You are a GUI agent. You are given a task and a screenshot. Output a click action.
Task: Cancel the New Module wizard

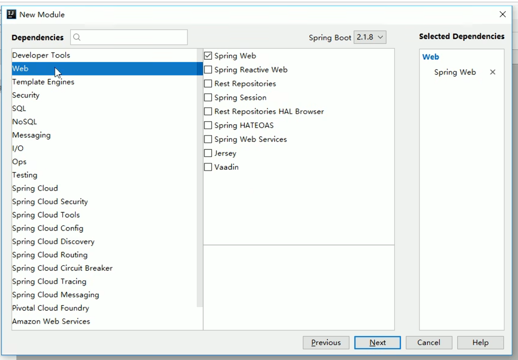[429, 342]
